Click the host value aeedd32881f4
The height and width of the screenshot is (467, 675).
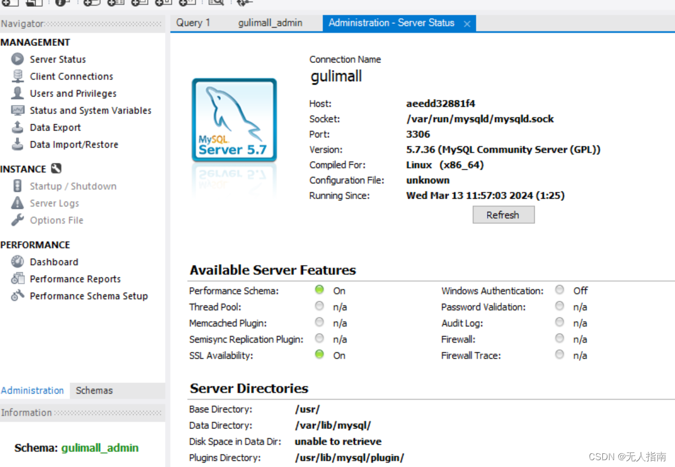pyautogui.click(x=441, y=104)
